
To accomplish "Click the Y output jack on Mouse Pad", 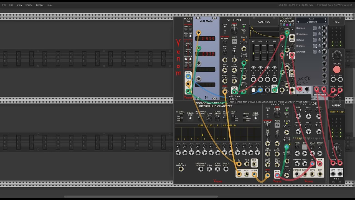I will 188,91.
